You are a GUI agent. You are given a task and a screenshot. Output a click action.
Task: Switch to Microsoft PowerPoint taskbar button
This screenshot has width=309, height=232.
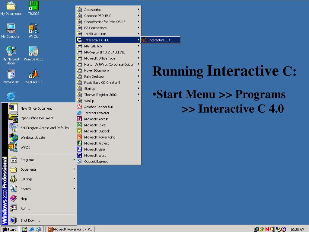[x=71, y=229]
